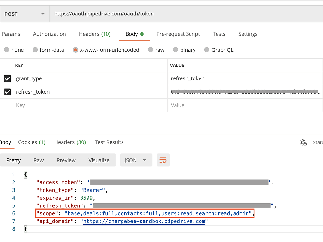
Task: Open the Pre-request Script tab
Action: coord(178,34)
